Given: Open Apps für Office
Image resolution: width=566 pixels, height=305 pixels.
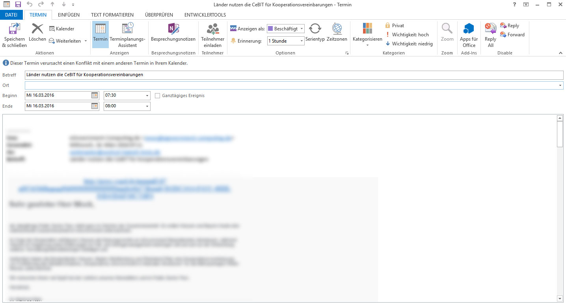Looking at the screenshot, I should click(469, 35).
